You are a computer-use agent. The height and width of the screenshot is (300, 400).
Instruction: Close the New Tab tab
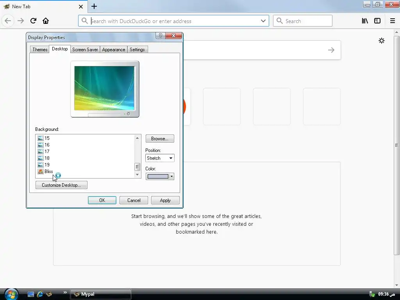[x=81, y=7]
